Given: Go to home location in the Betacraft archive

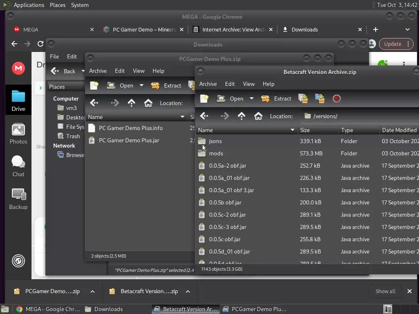Looking at the screenshot, I should pyautogui.click(x=258, y=116).
